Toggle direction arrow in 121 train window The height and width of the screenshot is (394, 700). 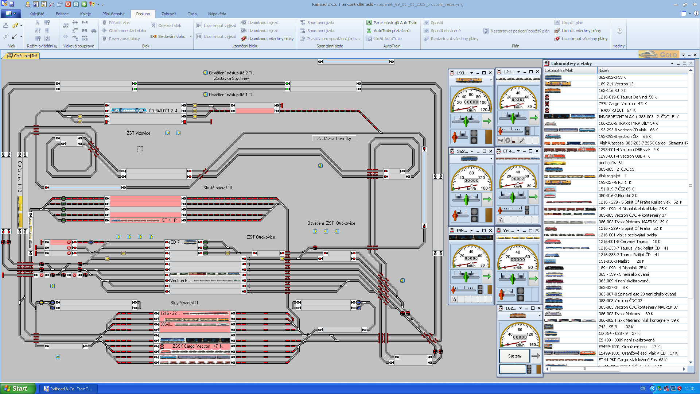point(534,118)
